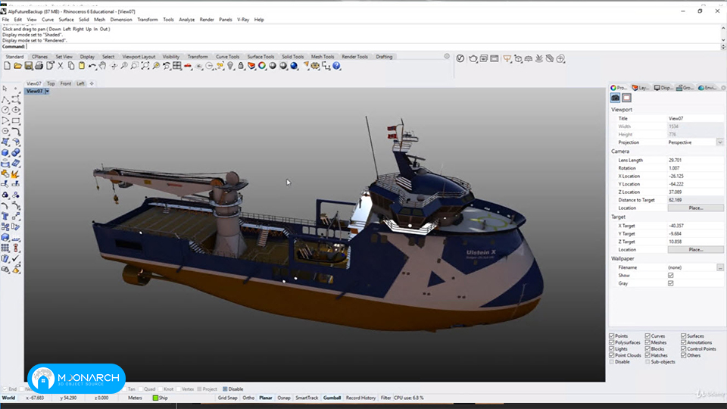Switch to the CPlanes toolbar tab

40,57
